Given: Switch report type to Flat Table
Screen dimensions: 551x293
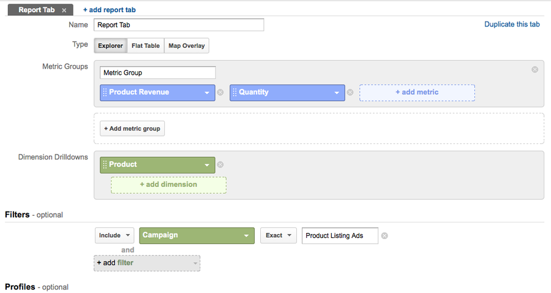Looking at the screenshot, I should [x=146, y=46].
